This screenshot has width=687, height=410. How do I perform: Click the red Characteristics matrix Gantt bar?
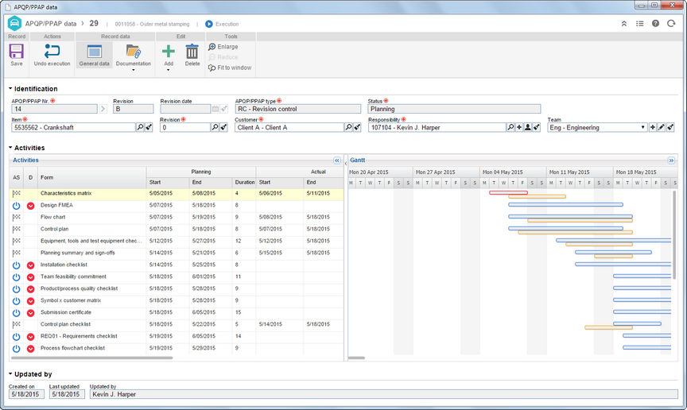pos(508,193)
